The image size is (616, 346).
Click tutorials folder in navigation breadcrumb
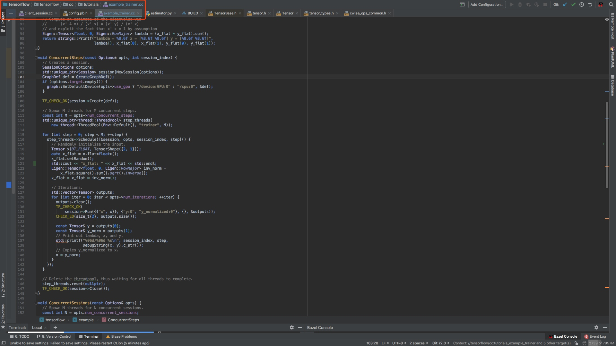pyautogui.click(x=88, y=4)
